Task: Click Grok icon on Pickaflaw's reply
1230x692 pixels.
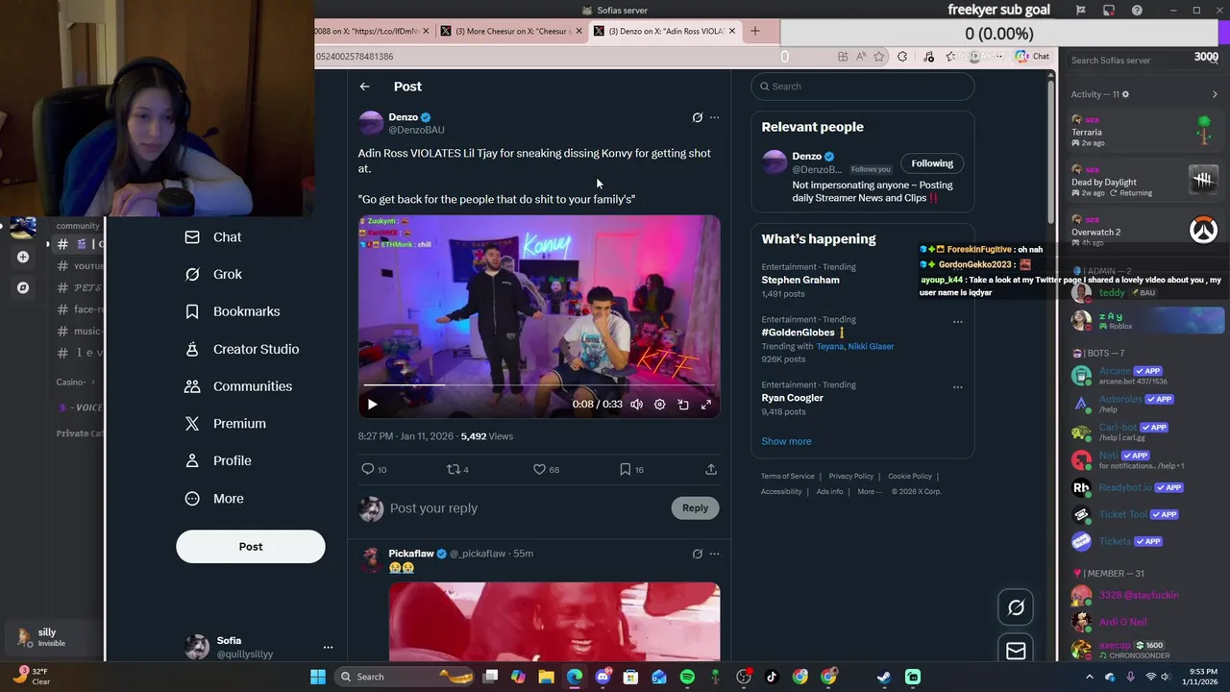Action: 698,554
